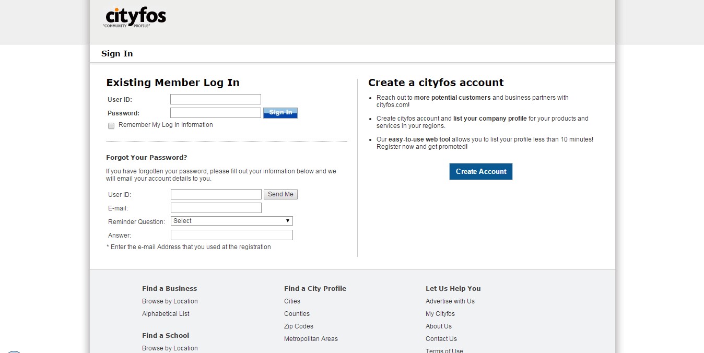Click the "Let Us Help You" footer heading
The image size is (704, 353).
pos(453,288)
